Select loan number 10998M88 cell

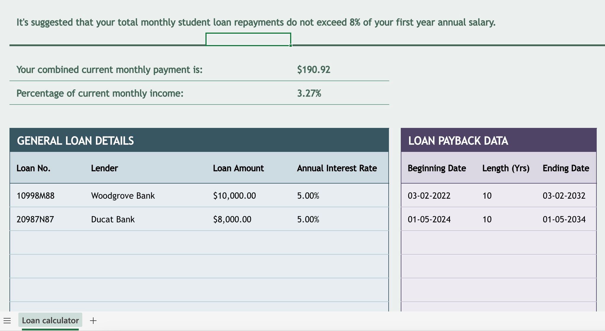36,196
